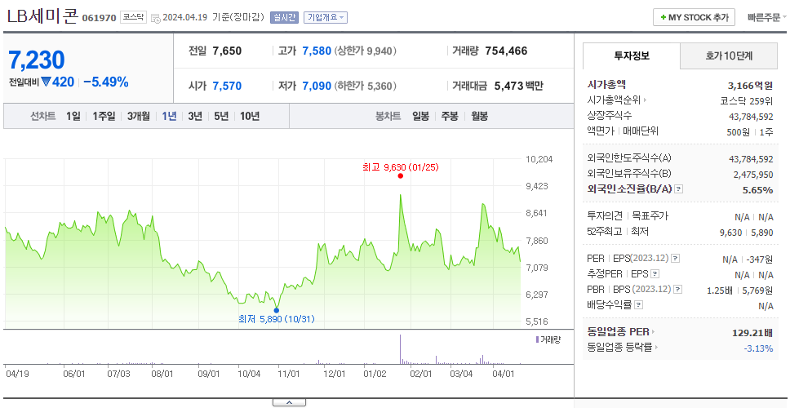
Task: Click the 투자의견 label link
Action: pyautogui.click(x=605, y=216)
